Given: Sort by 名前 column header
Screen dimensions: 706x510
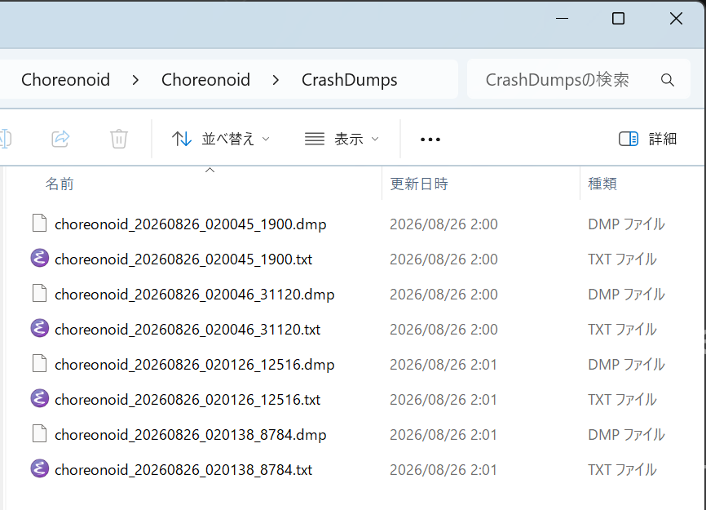Looking at the screenshot, I should 60,184.
